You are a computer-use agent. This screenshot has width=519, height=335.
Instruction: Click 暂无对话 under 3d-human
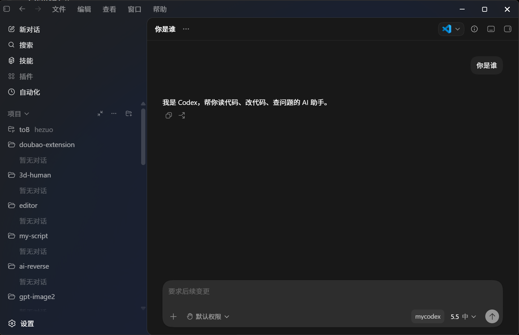click(x=33, y=191)
